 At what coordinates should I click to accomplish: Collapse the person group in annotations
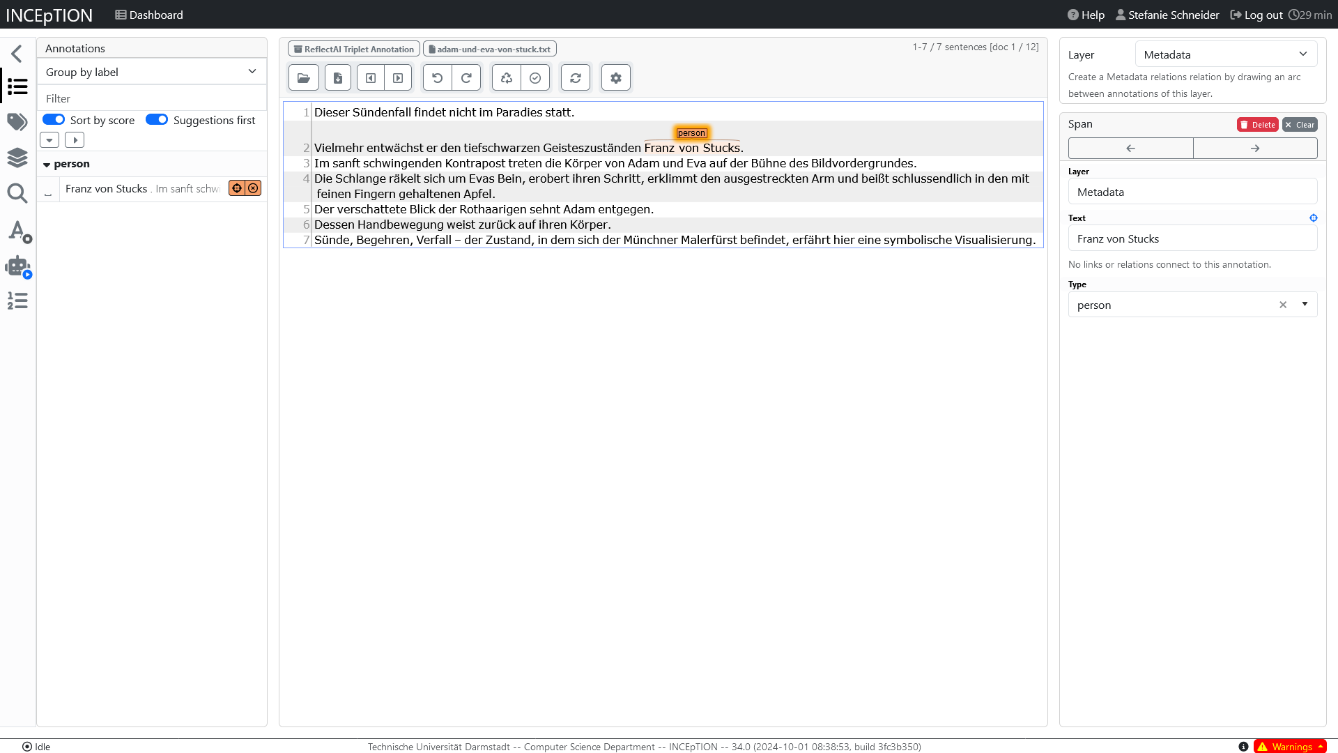47,165
